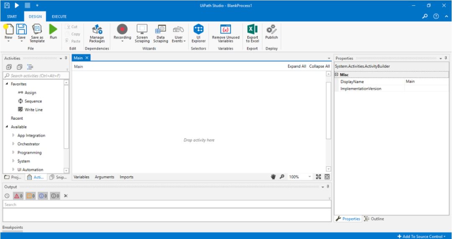This screenshot has width=452, height=239.
Task: Toggle info filter in Output
Action: click(x=43, y=196)
